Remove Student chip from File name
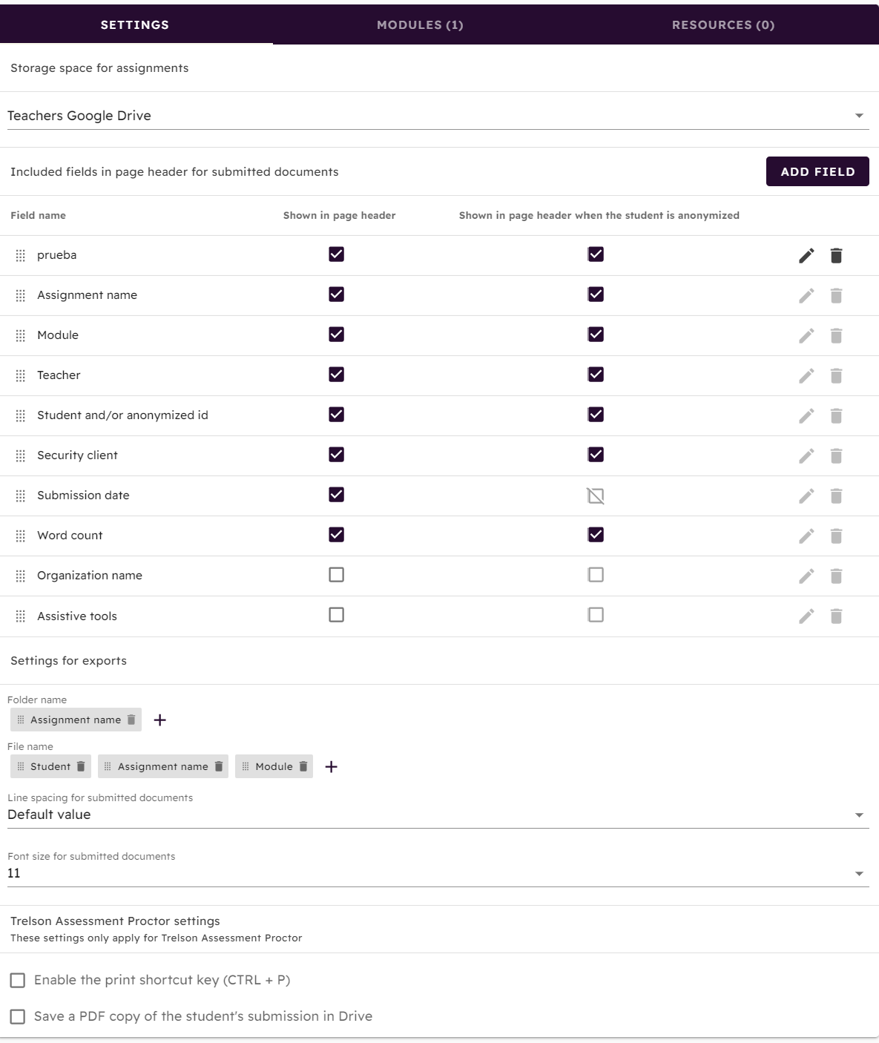879x1043 pixels. pyautogui.click(x=81, y=766)
